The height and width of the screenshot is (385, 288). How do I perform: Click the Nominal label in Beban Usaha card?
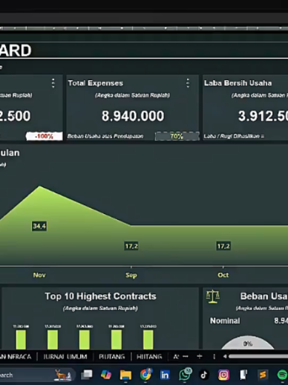click(225, 321)
